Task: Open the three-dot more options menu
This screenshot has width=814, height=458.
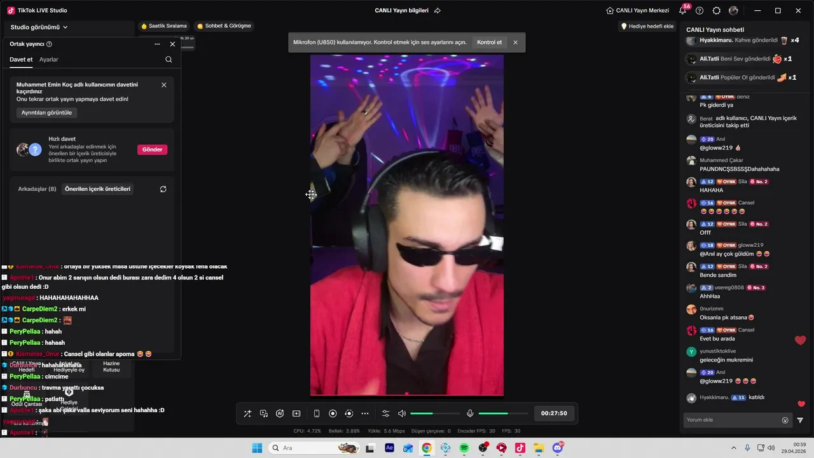Action: click(x=365, y=413)
